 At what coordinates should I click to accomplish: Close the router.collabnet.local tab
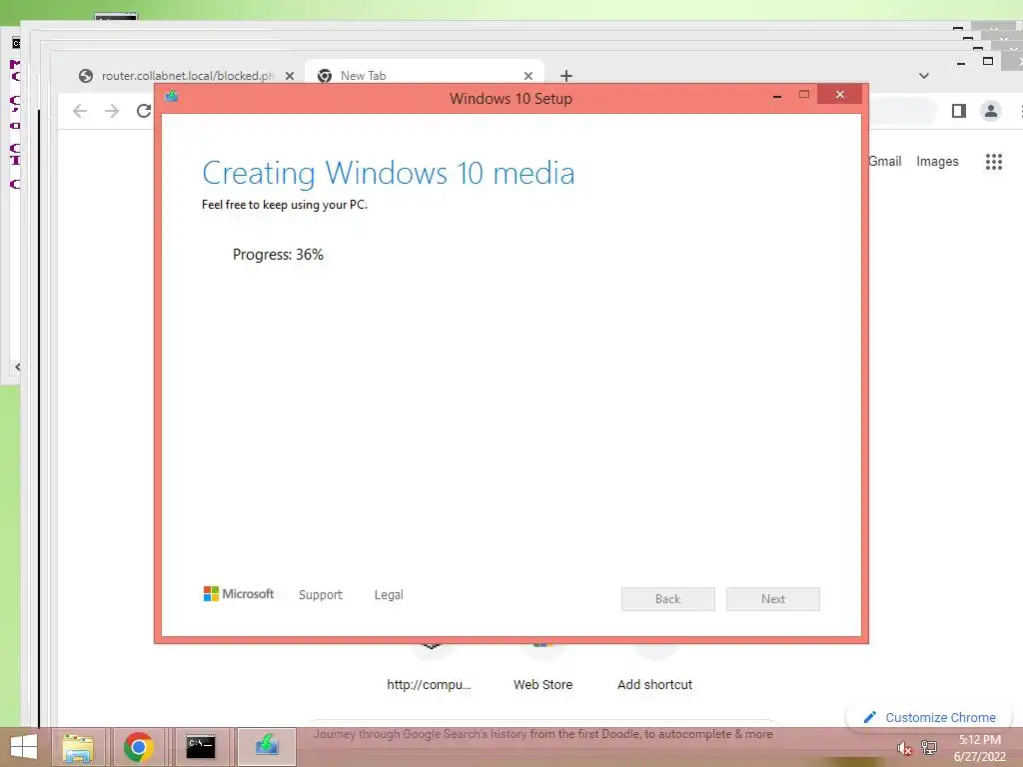pos(289,76)
